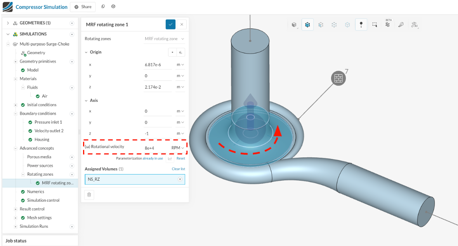Select origin point picker icon
458x246 pixels.
click(172, 52)
